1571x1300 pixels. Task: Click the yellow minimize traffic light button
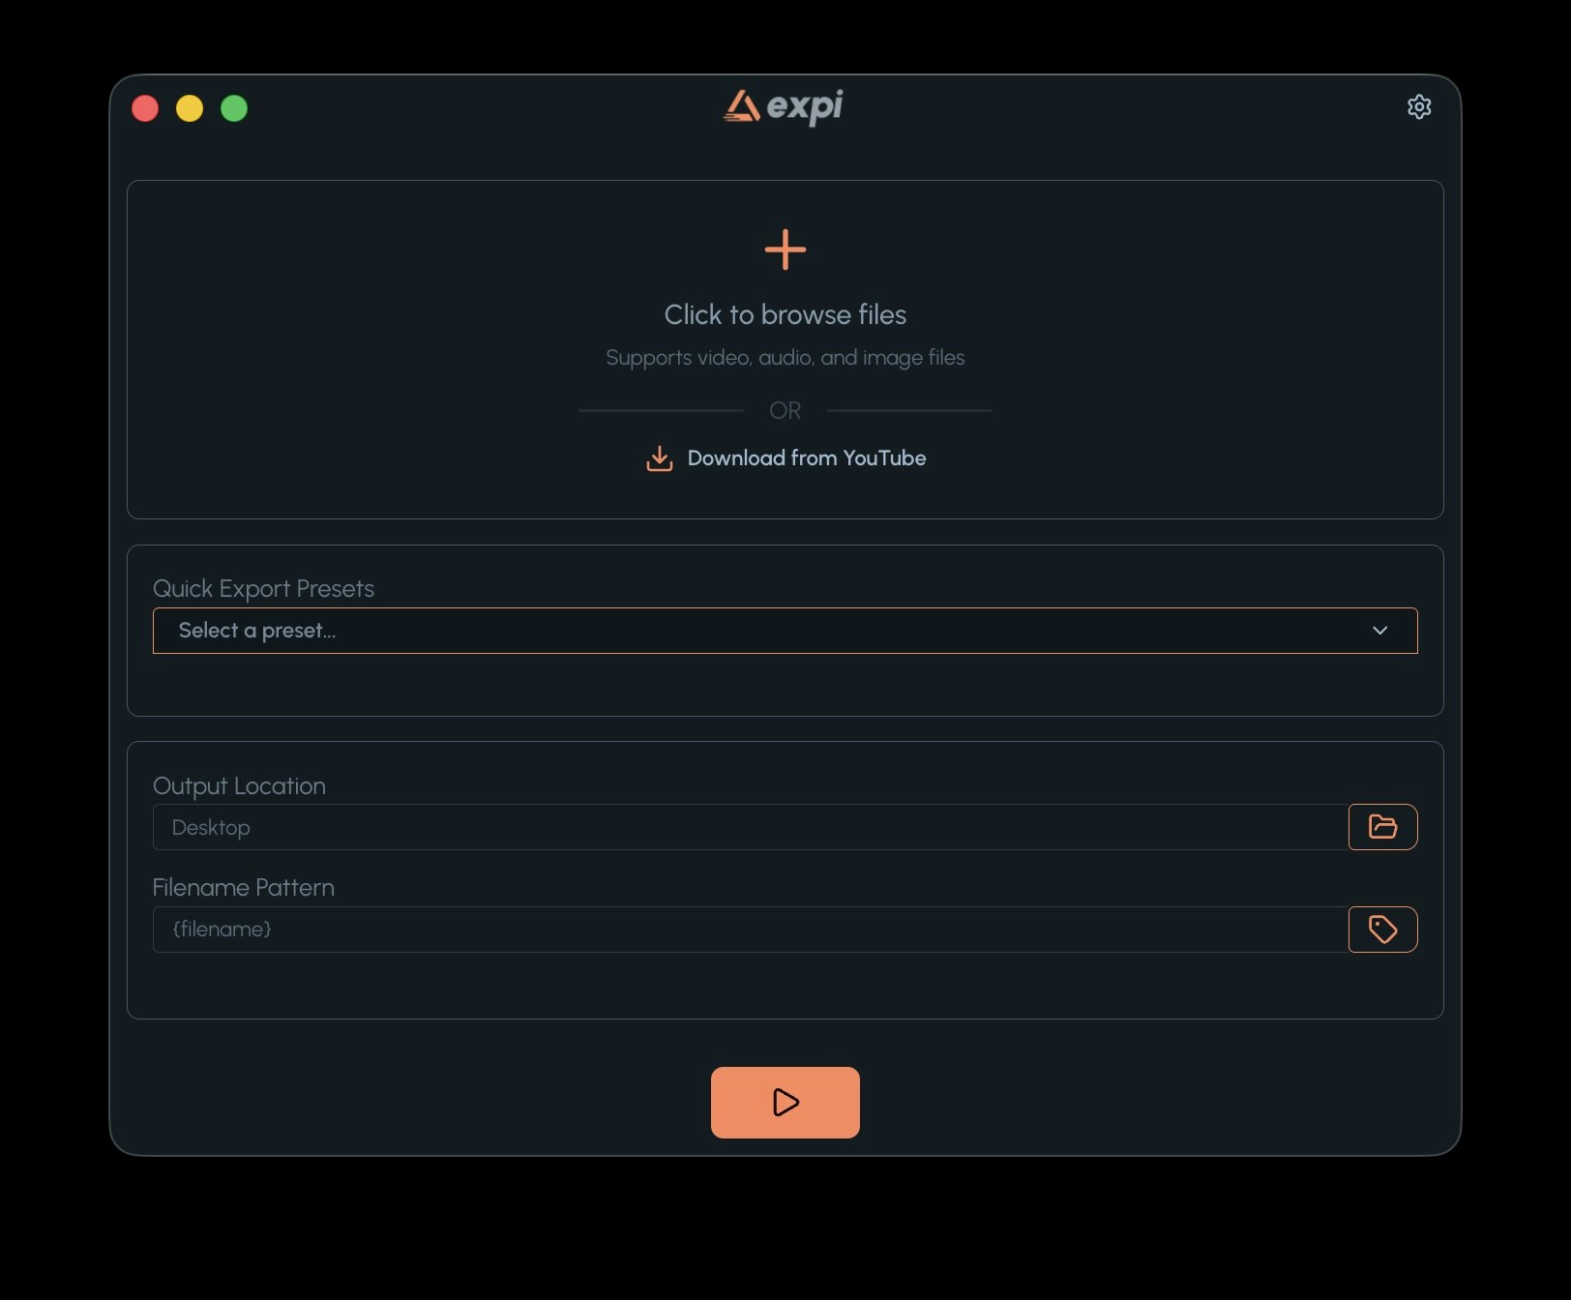pyautogui.click(x=190, y=108)
